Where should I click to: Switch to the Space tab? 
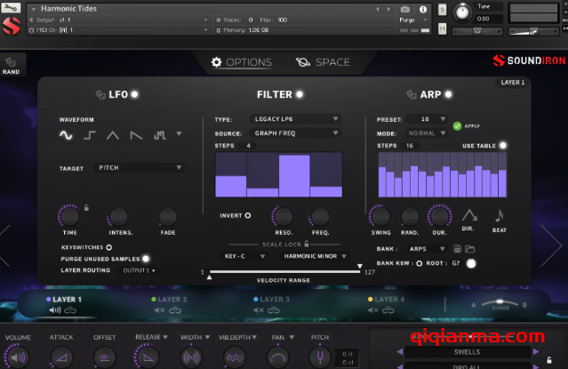324,62
